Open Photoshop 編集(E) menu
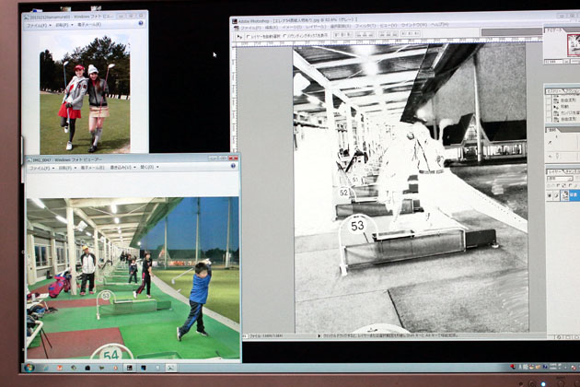The width and height of the screenshot is (580, 387). (x=272, y=28)
